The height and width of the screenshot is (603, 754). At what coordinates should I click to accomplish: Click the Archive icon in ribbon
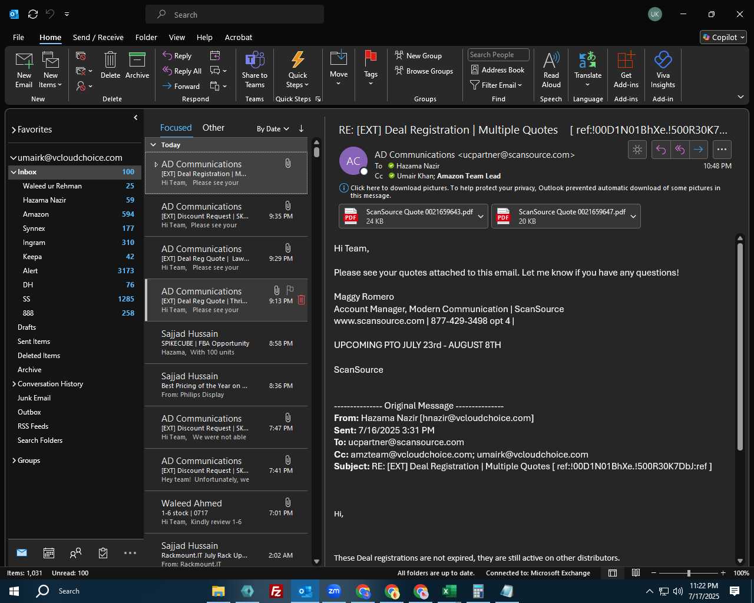137,59
